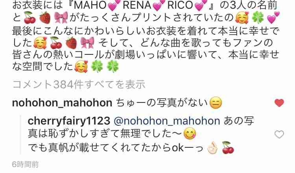Tap the last four-leaf clover in caption
The image size is (295, 173).
click(113, 67)
